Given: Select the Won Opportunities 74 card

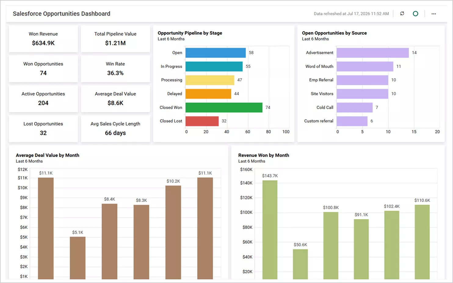Looking at the screenshot, I should point(43,69).
